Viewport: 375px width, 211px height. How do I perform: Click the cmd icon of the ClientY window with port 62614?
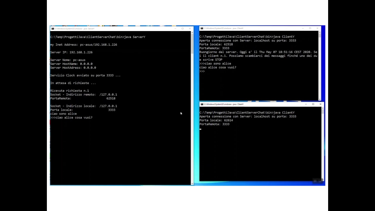pyautogui.click(x=202, y=104)
